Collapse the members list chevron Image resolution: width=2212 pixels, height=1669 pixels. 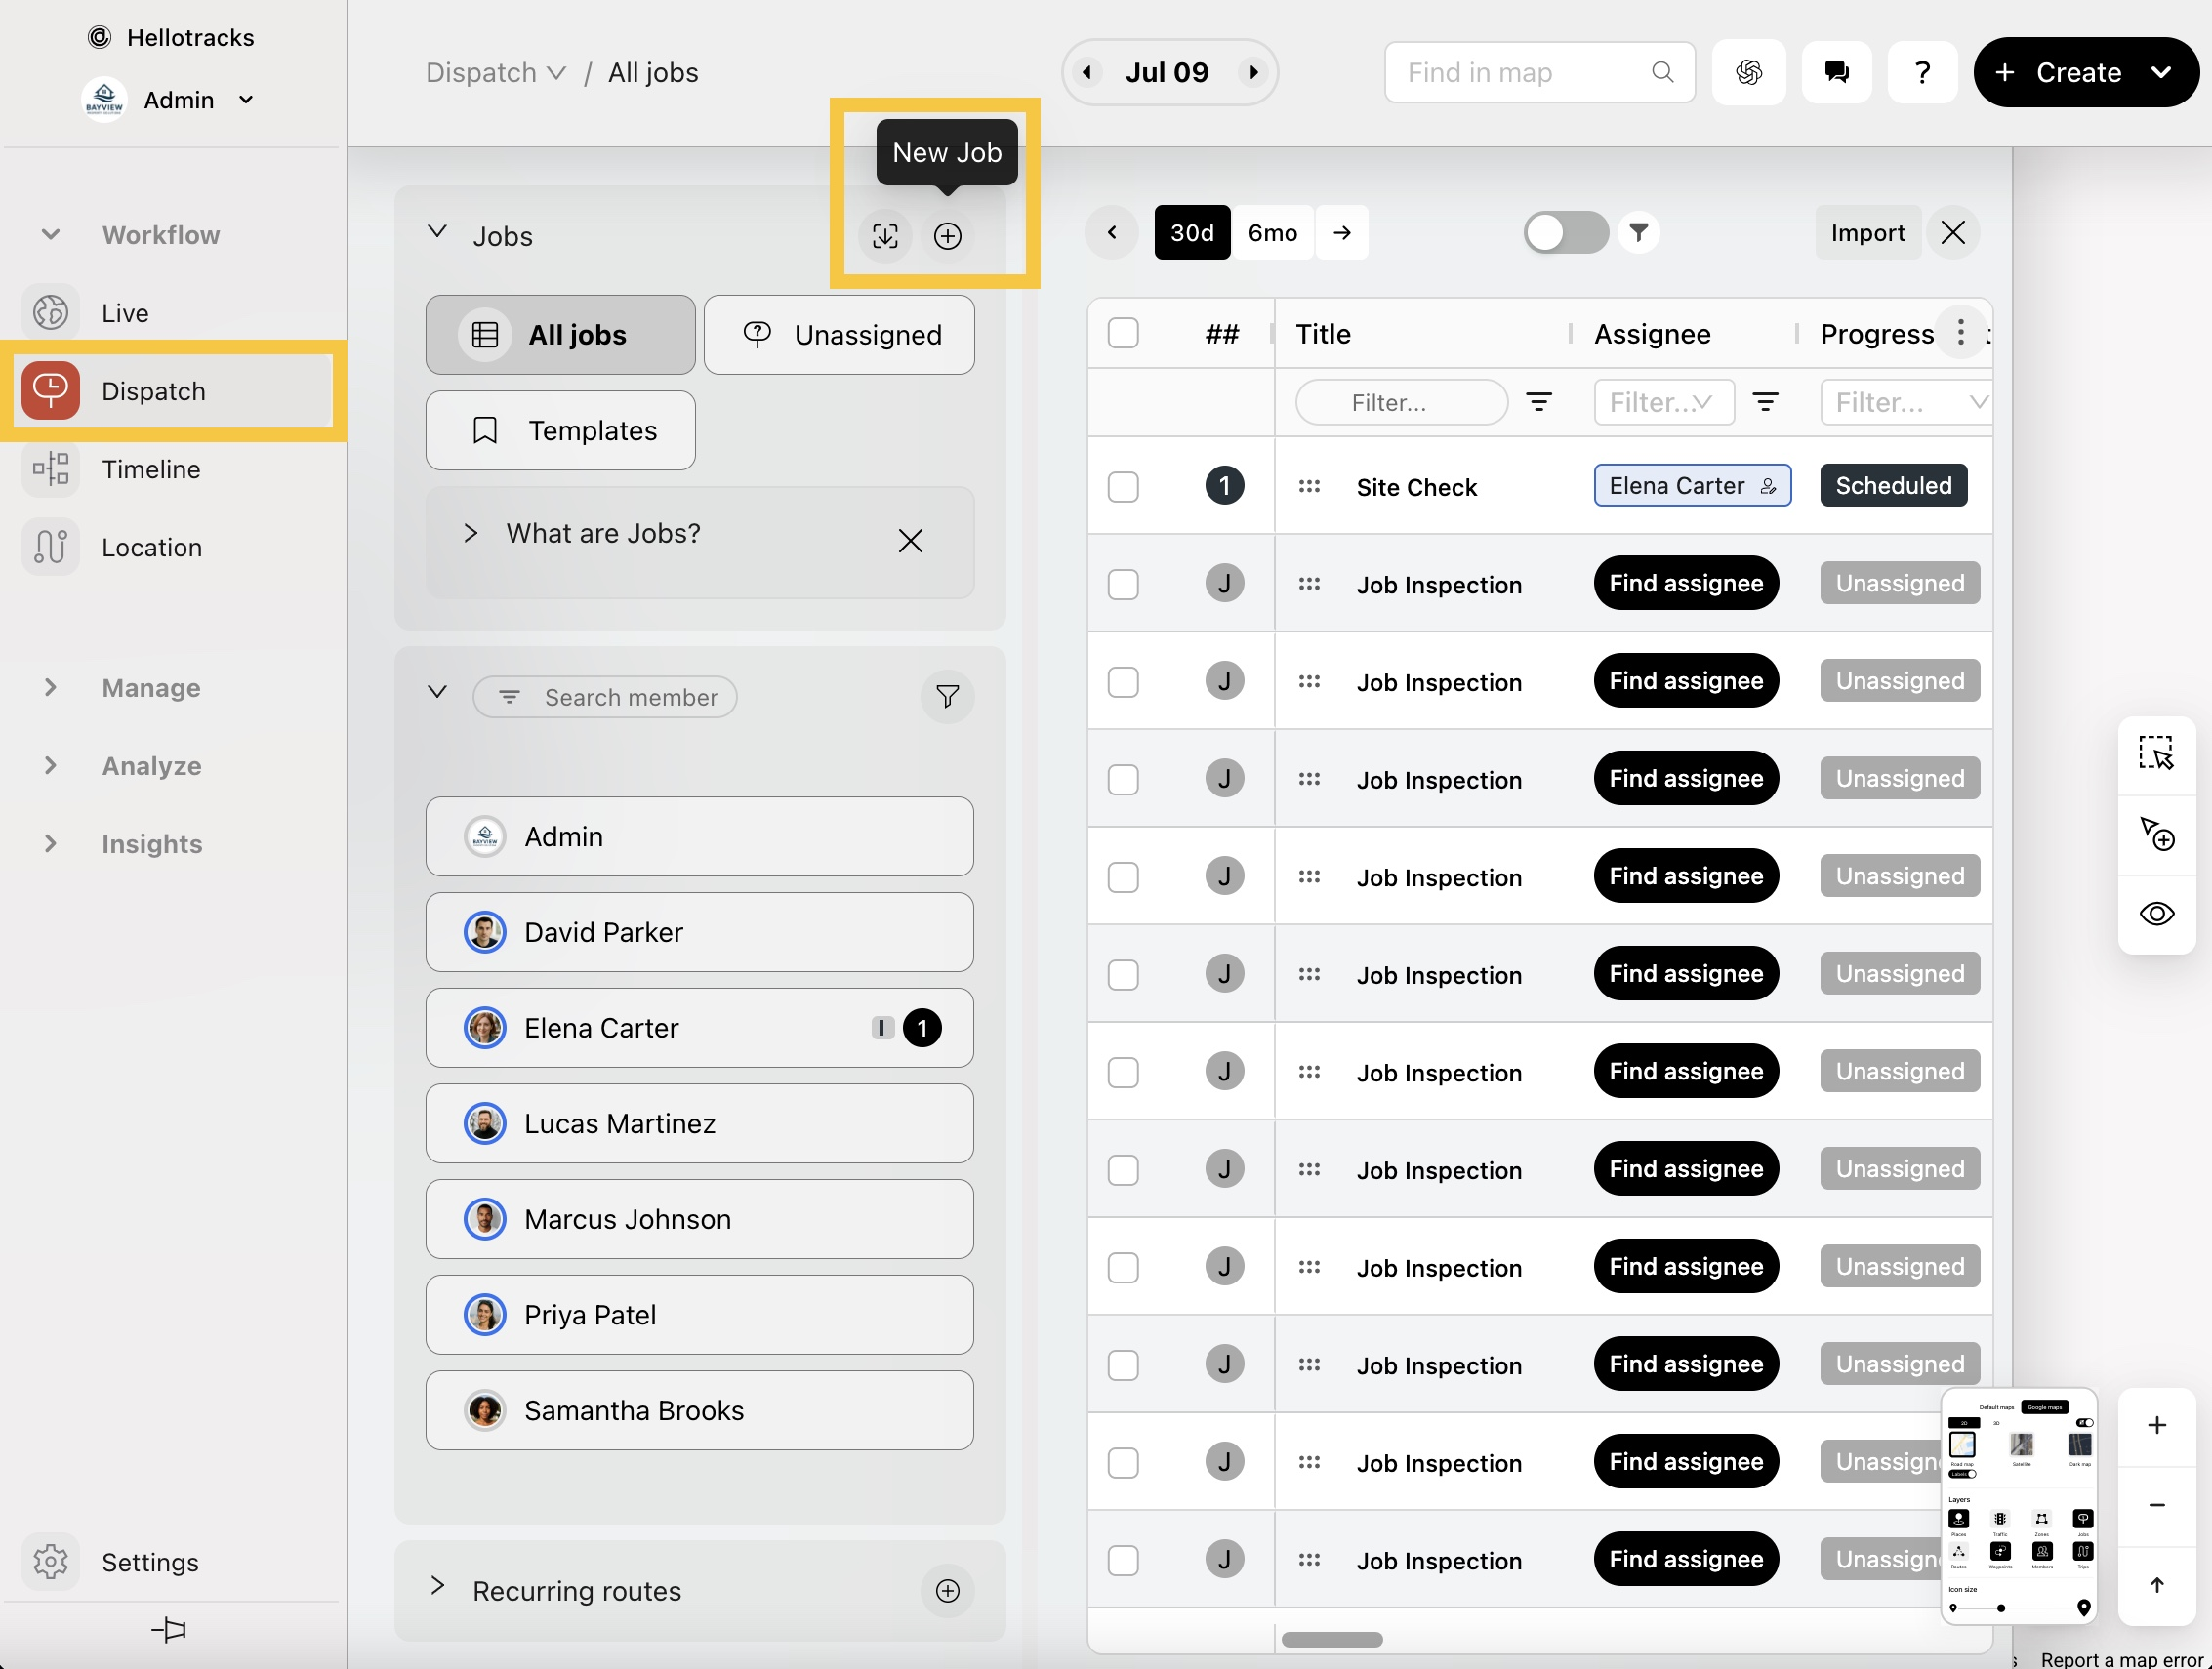[437, 692]
